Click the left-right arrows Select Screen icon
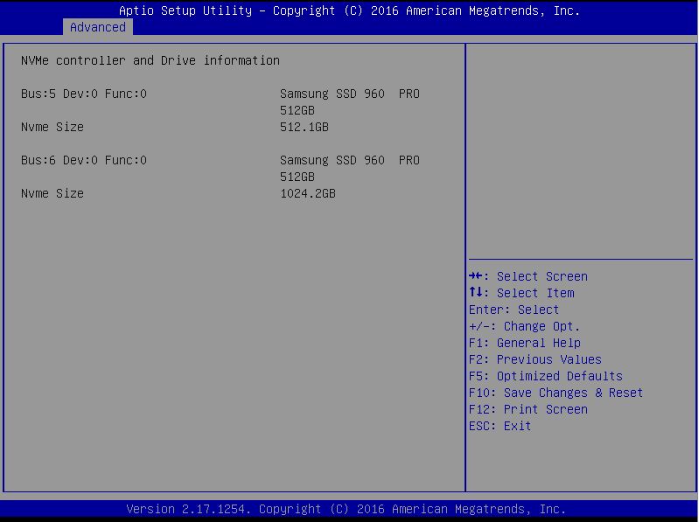The height and width of the screenshot is (522, 699). [476, 276]
